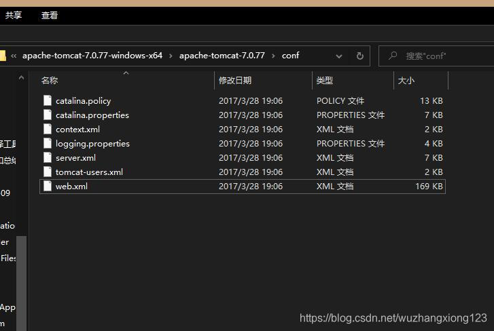Click the type cell of logging.properties
Image resolution: width=494 pixels, height=331 pixels.
[x=351, y=143]
